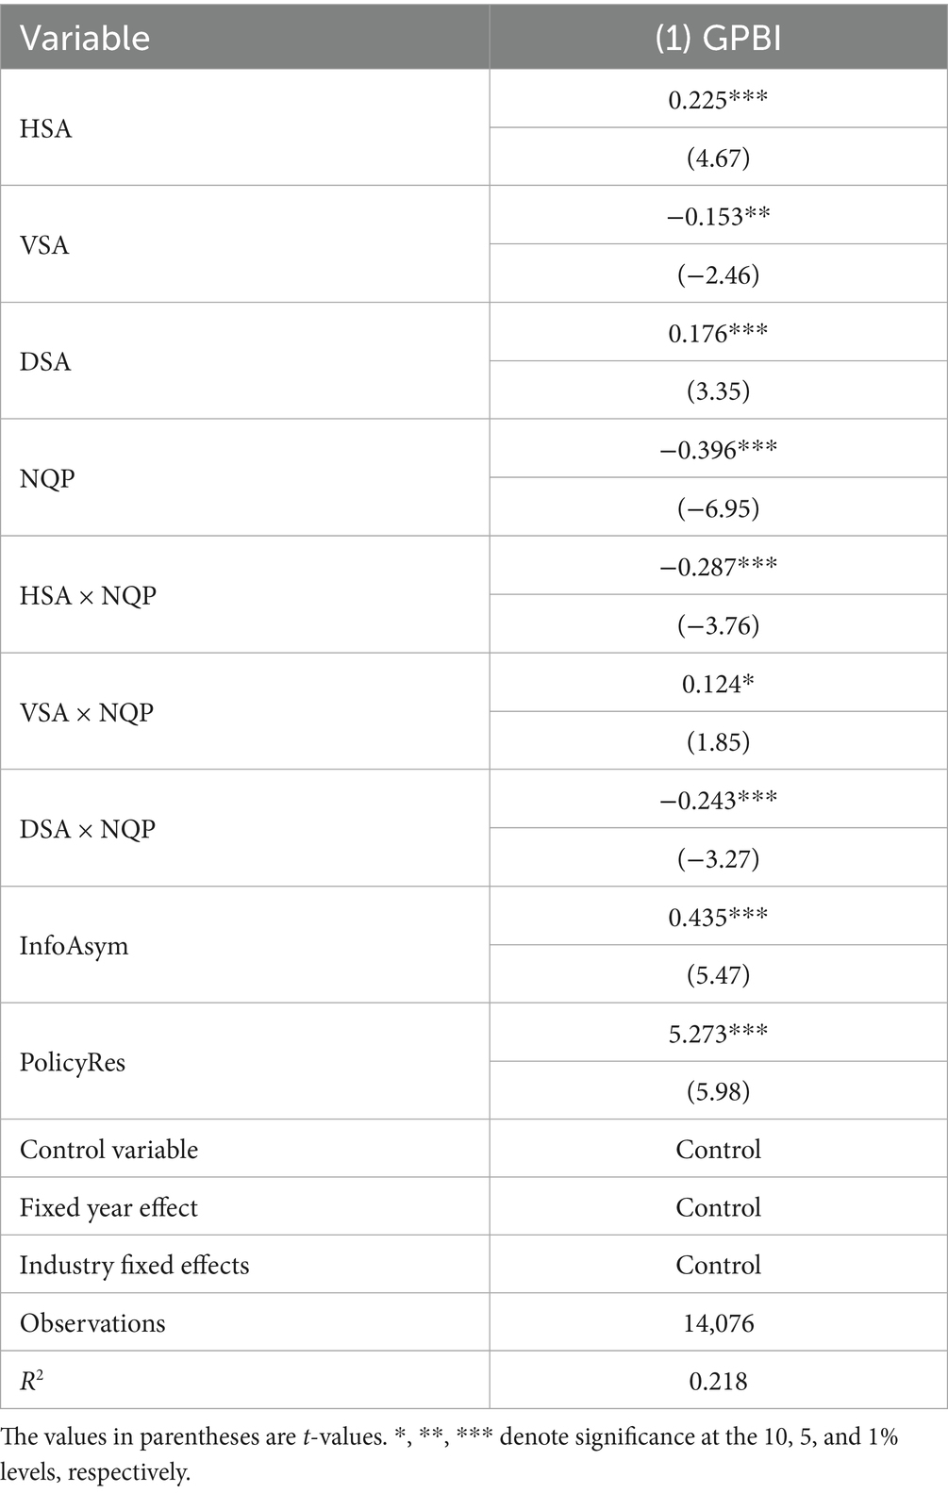Select the NQP coefficient −0.396***
Viewport: 948px width, 1493px height.
(718, 450)
